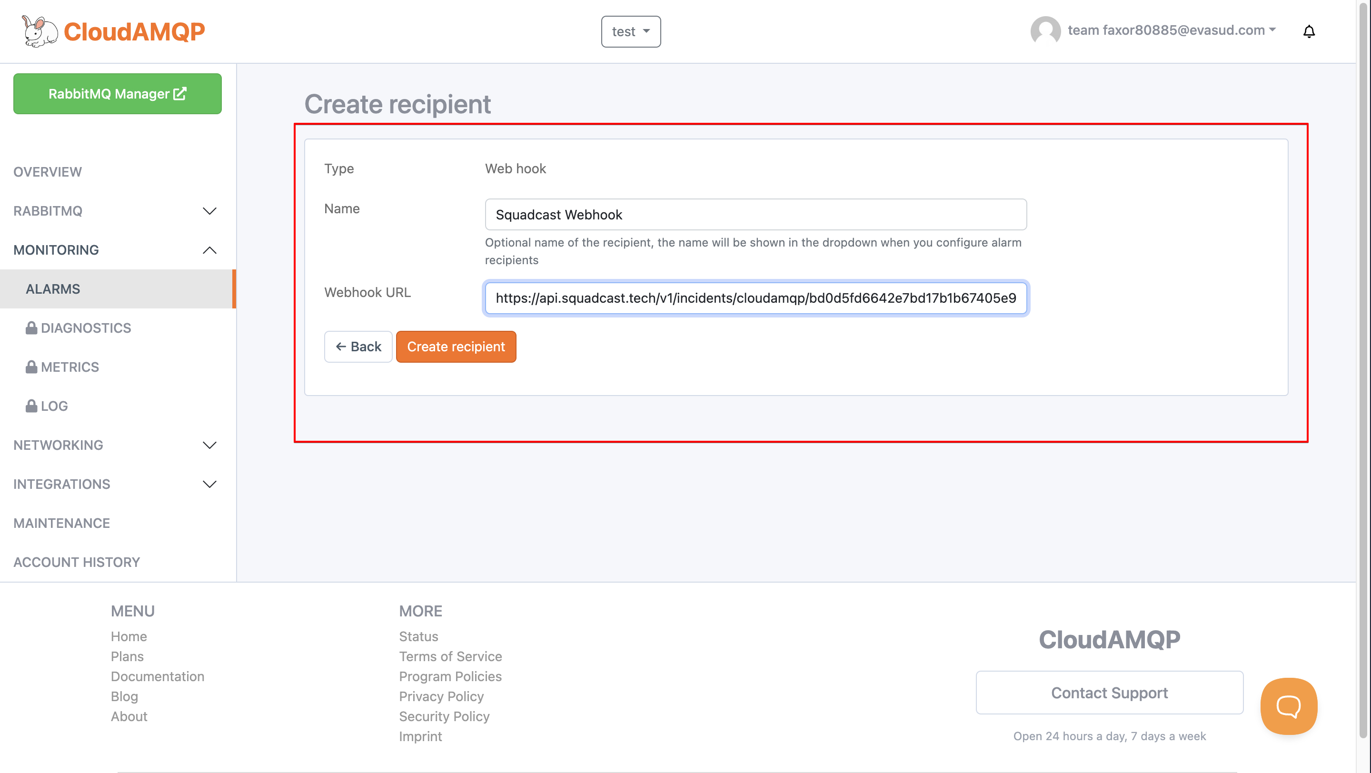Viewport: 1371px width, 773px height.
Task: Click the user avatar icon
Action: 1045,31
